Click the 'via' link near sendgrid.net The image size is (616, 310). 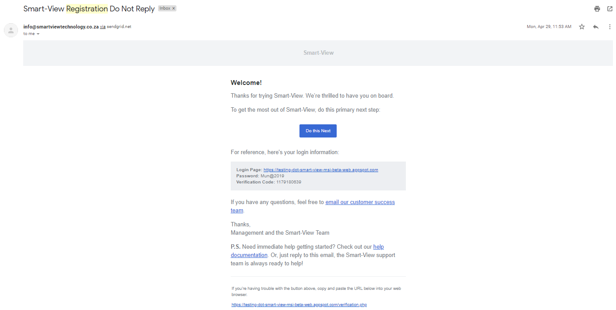[x=103, y=27]
